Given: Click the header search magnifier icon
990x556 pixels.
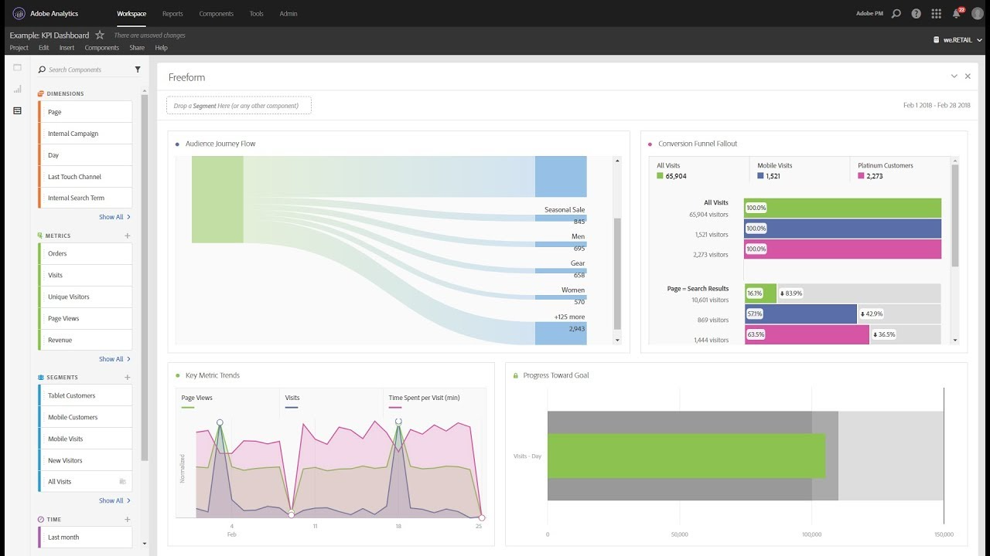Looking at the screenshot, I should tap(896, 13).
